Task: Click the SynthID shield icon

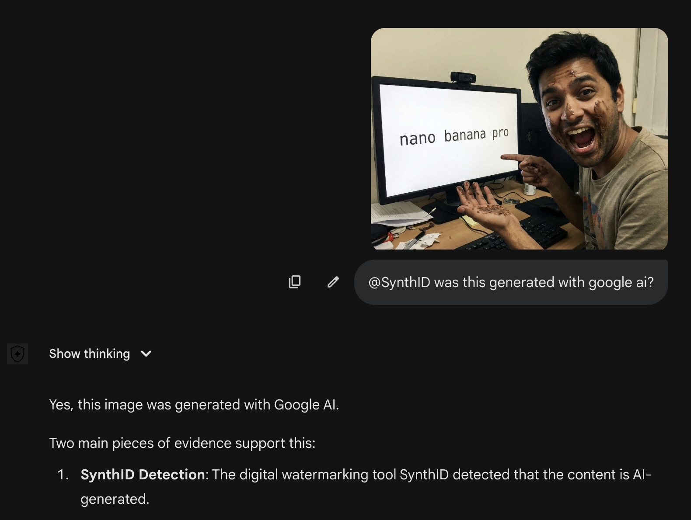Action: pyautogui.click(x=17, y=354)
